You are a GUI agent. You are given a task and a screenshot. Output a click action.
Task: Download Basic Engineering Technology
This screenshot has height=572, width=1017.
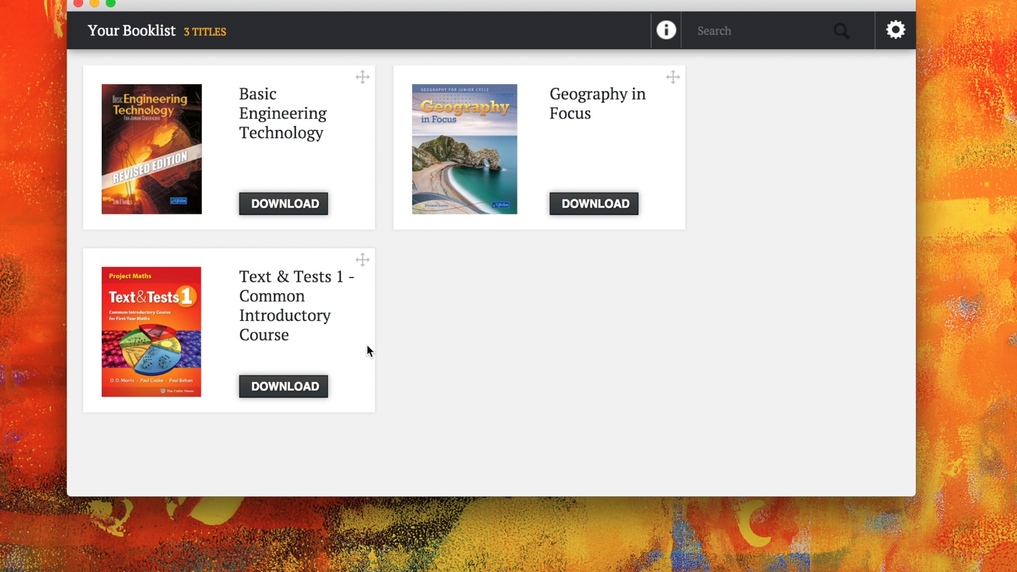(283, 204)
